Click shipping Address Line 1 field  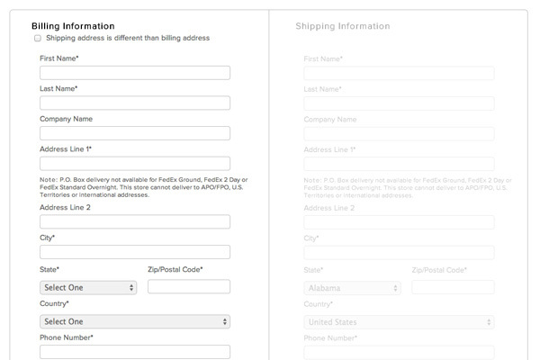(x=399, y=164)
